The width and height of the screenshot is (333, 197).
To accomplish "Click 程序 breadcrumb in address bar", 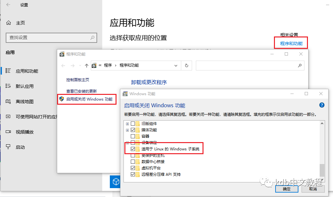I will click(108, 65).
